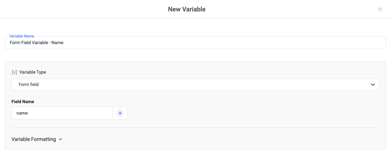Click the Variable Type label
Viewport: 392px width, 159px height.
[33, 72]
